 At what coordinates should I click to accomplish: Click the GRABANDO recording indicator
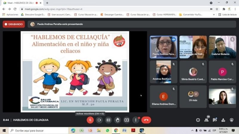tap(14, 24)
